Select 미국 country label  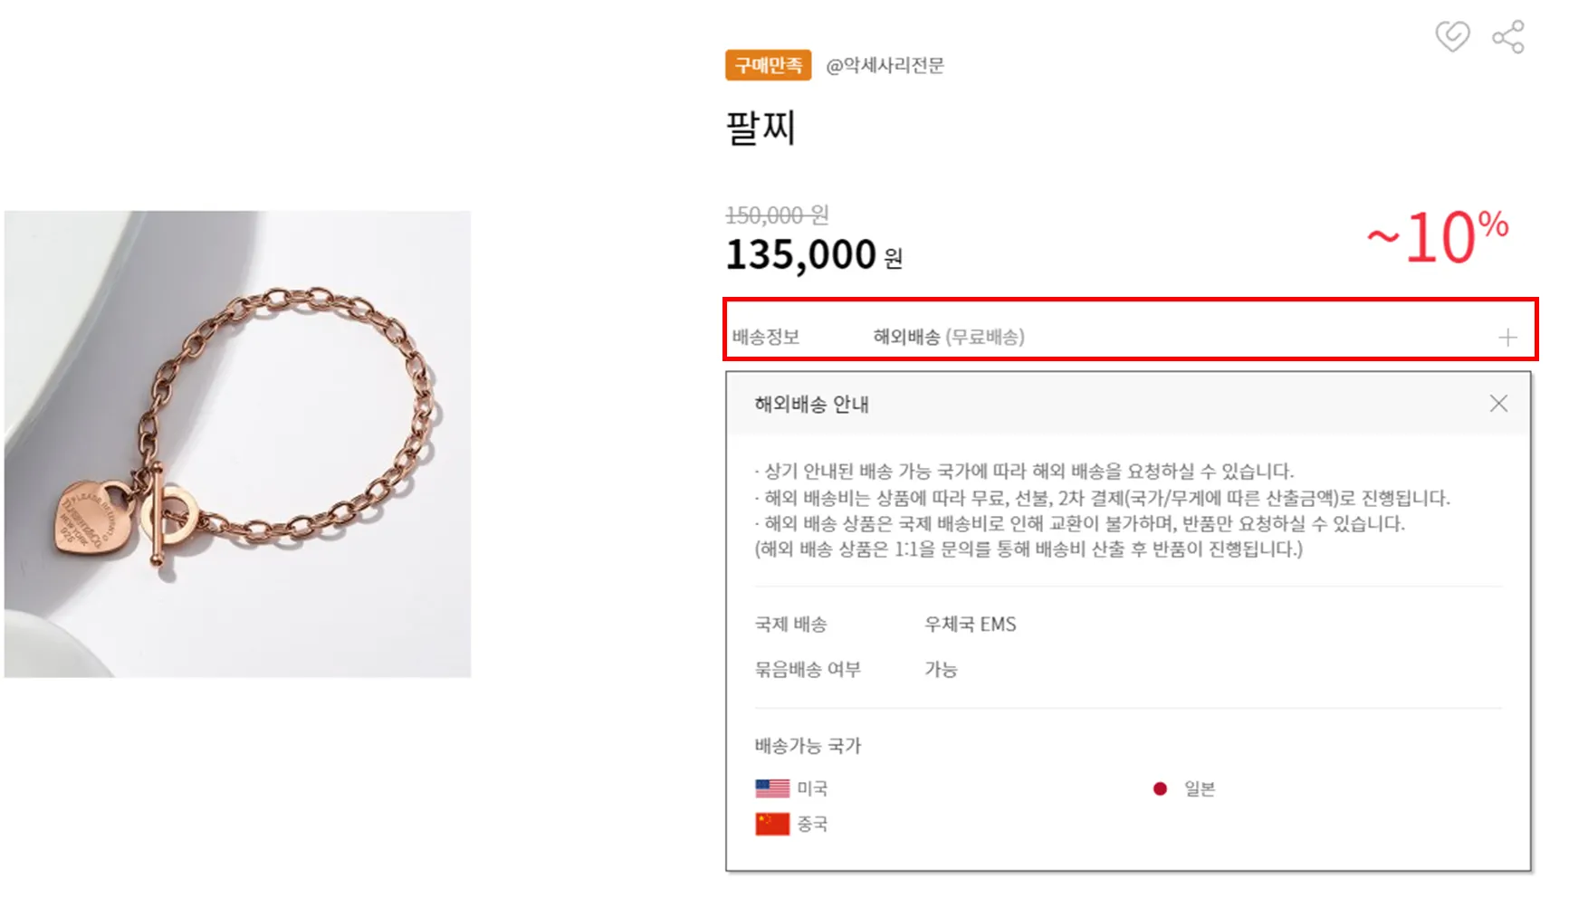pyautogui.click(x=812, y=788)
